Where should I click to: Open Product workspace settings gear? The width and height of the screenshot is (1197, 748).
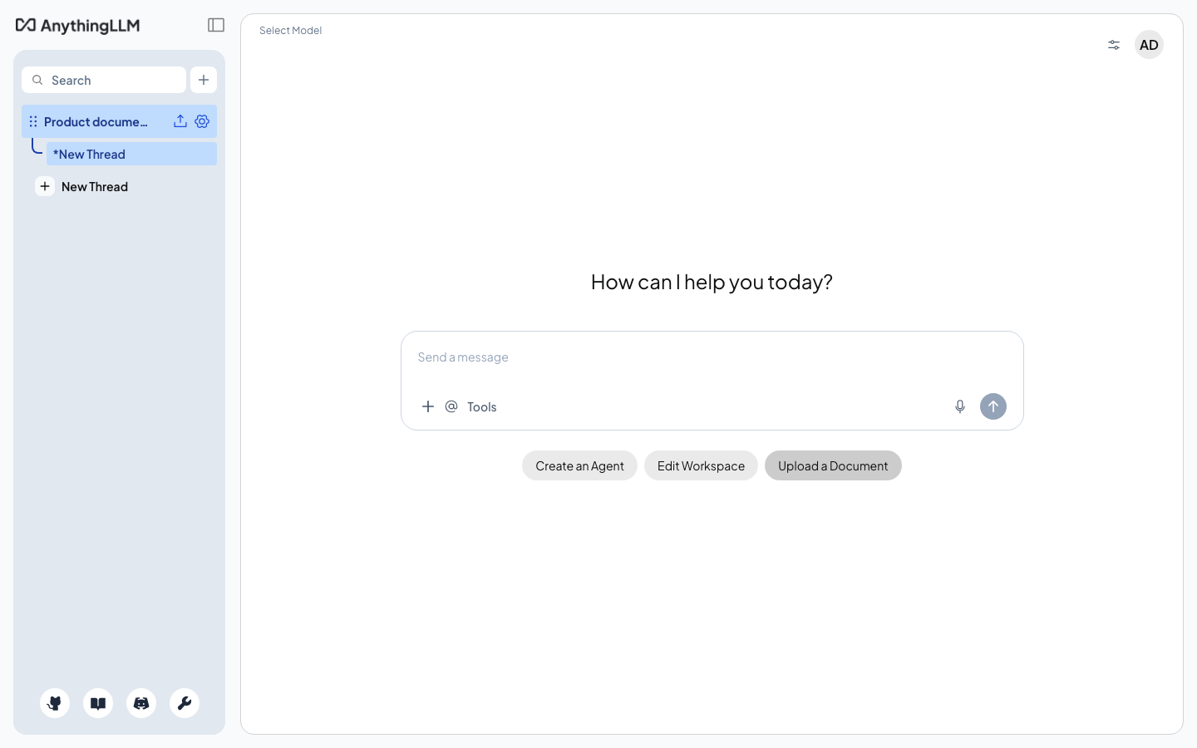pyautogui.click(x=202, y=121)
